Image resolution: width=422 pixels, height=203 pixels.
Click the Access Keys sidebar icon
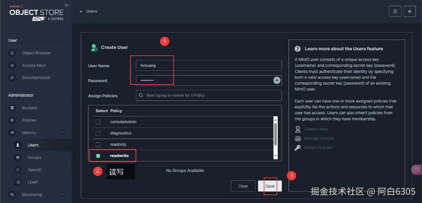[12, 65]
